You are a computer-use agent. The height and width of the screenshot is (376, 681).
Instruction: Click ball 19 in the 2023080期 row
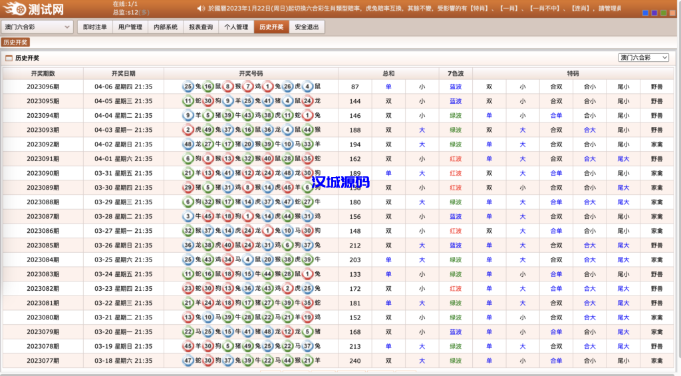(x=307, y=317)
